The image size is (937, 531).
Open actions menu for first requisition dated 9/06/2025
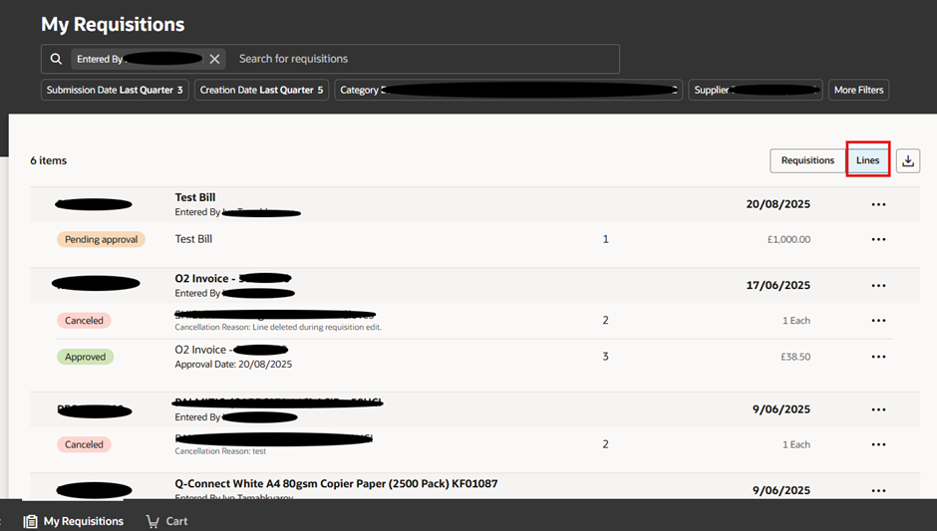pos(878,409)
